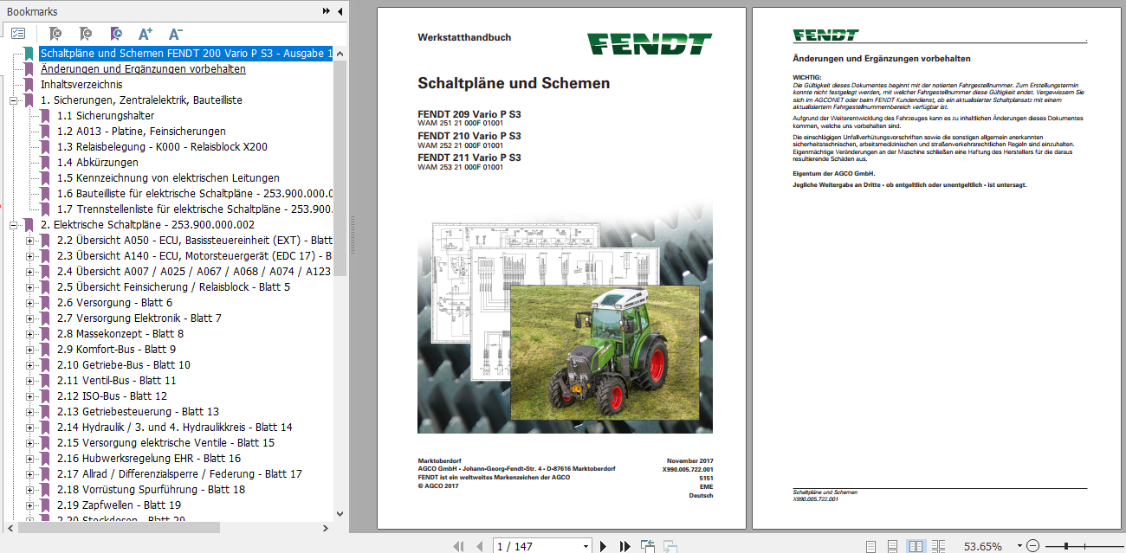This screenshot has height=553, width=1126.
Task: Click bookmark icon beside 2.8 Massekonzept
Action: click(45, 334)
